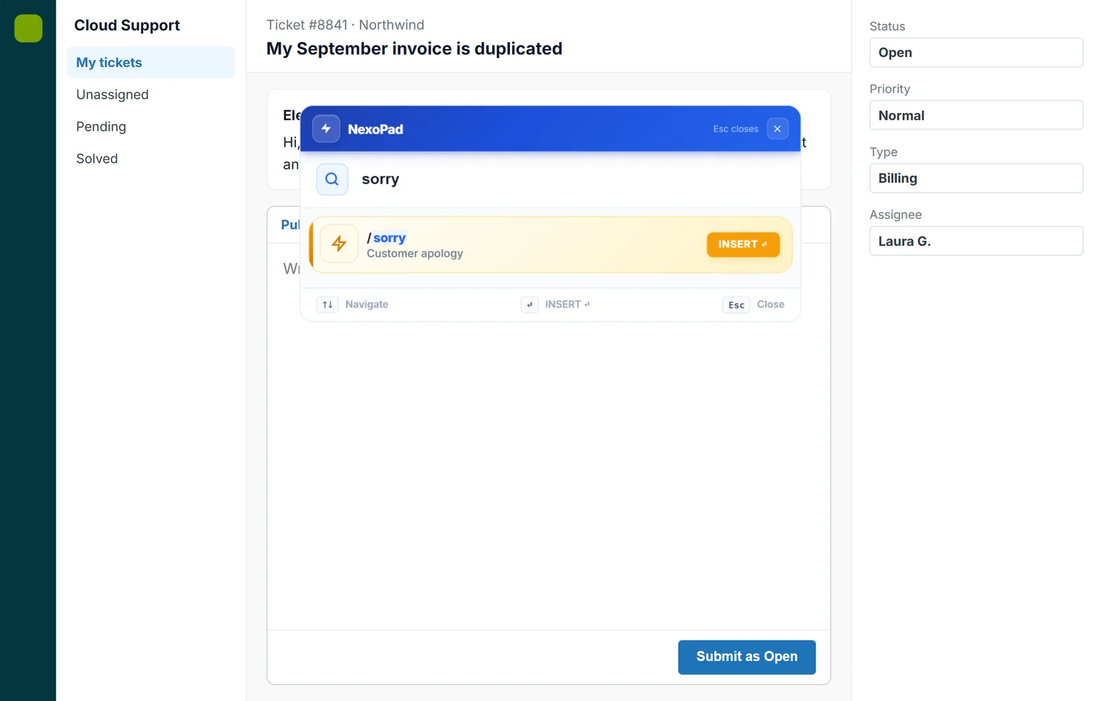Click the up-down Navigate key icon
This screenshot has height=701, width=1101.
328,304
